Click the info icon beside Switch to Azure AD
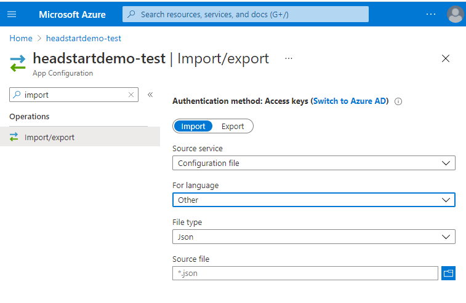Viewport: 466px width, 303px height. point(398,101)
